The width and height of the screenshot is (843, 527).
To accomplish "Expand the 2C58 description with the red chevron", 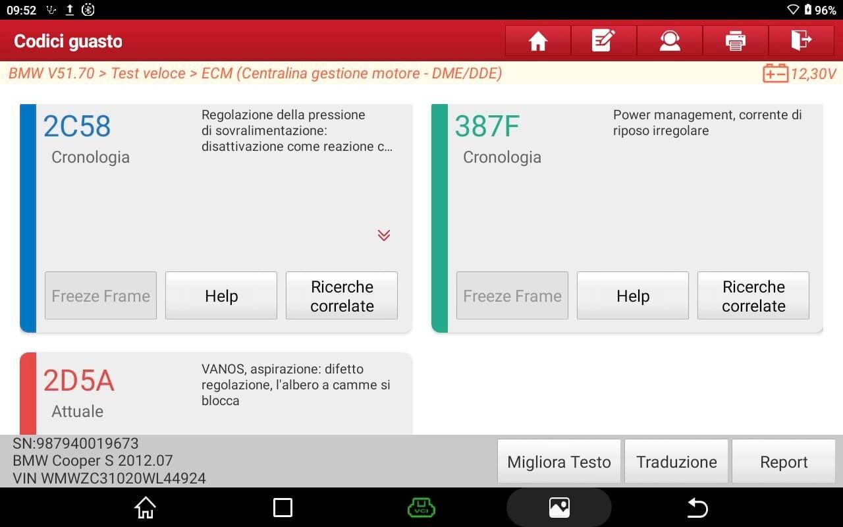I will click(384, 235).
